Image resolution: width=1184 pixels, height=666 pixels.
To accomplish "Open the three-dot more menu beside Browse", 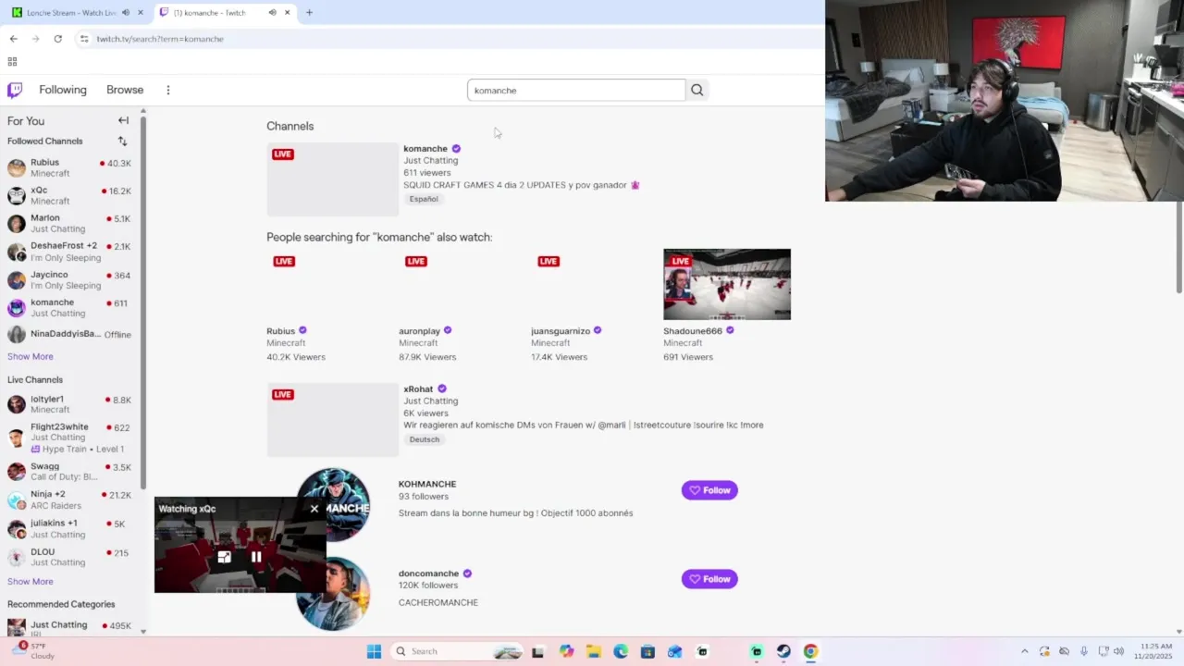I will [x=168, y=90].
